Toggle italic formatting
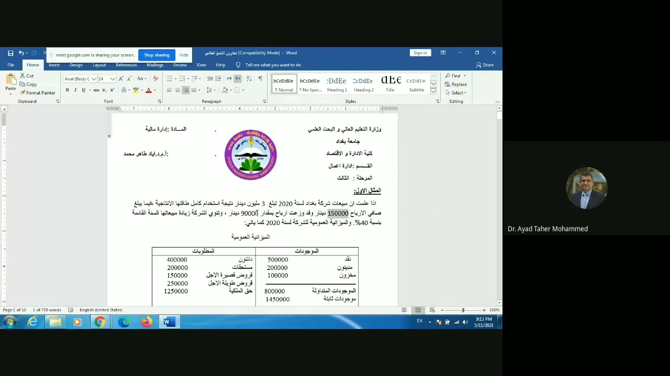Image resolution: width=670 pixels, height=376 pixels. point(75,90)
